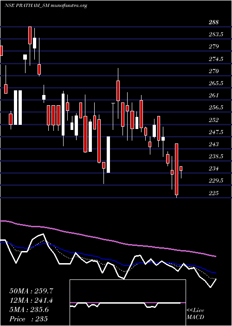Select the 229.5 price axis label

pos(216,181)
